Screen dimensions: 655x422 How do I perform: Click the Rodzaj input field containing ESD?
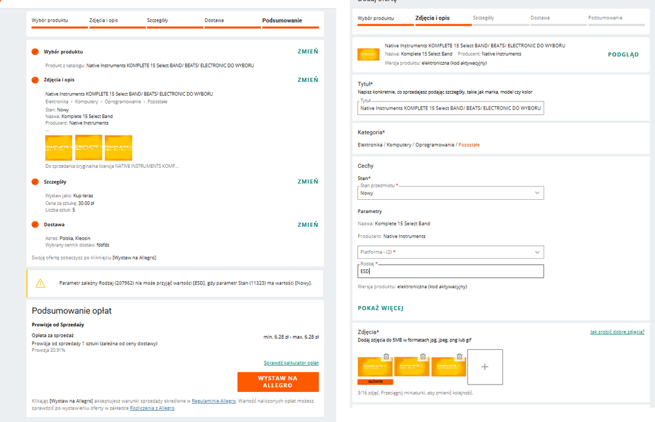(x=450, y=271)
